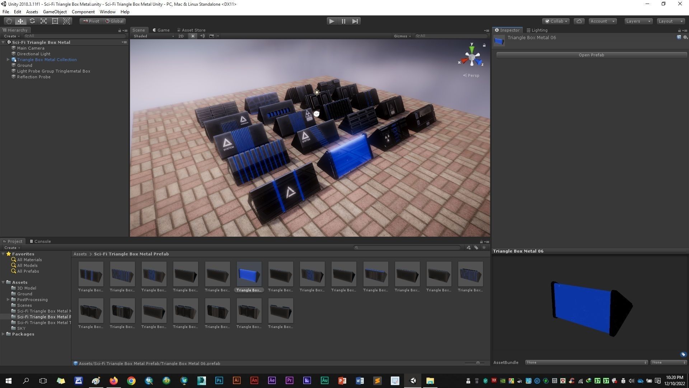The image size is (689, 388).
Task: Open the GameObject menu
Action: coord(55,12)
